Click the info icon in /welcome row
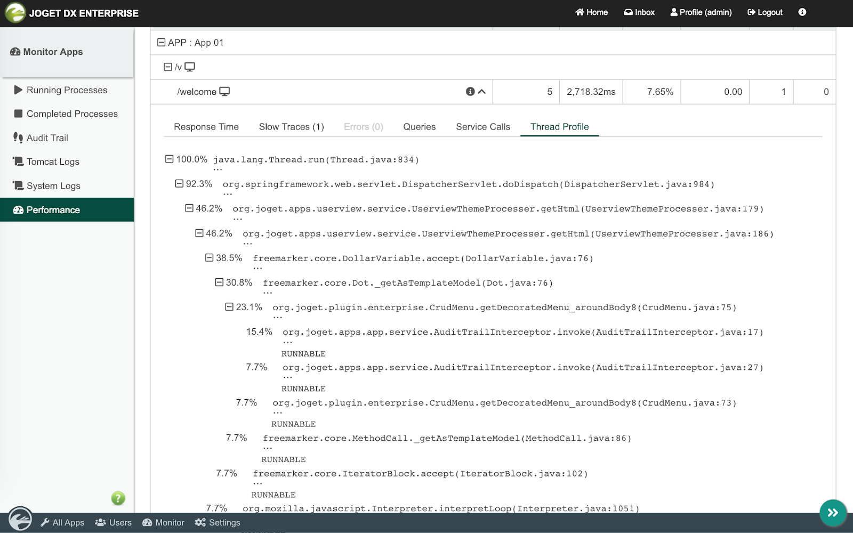 click(470, 92)
